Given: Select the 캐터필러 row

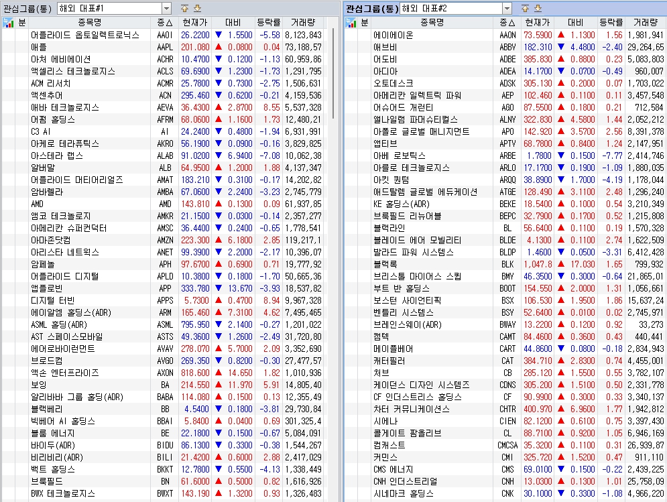Looking at the screenshot, I should tap(505, 361).
